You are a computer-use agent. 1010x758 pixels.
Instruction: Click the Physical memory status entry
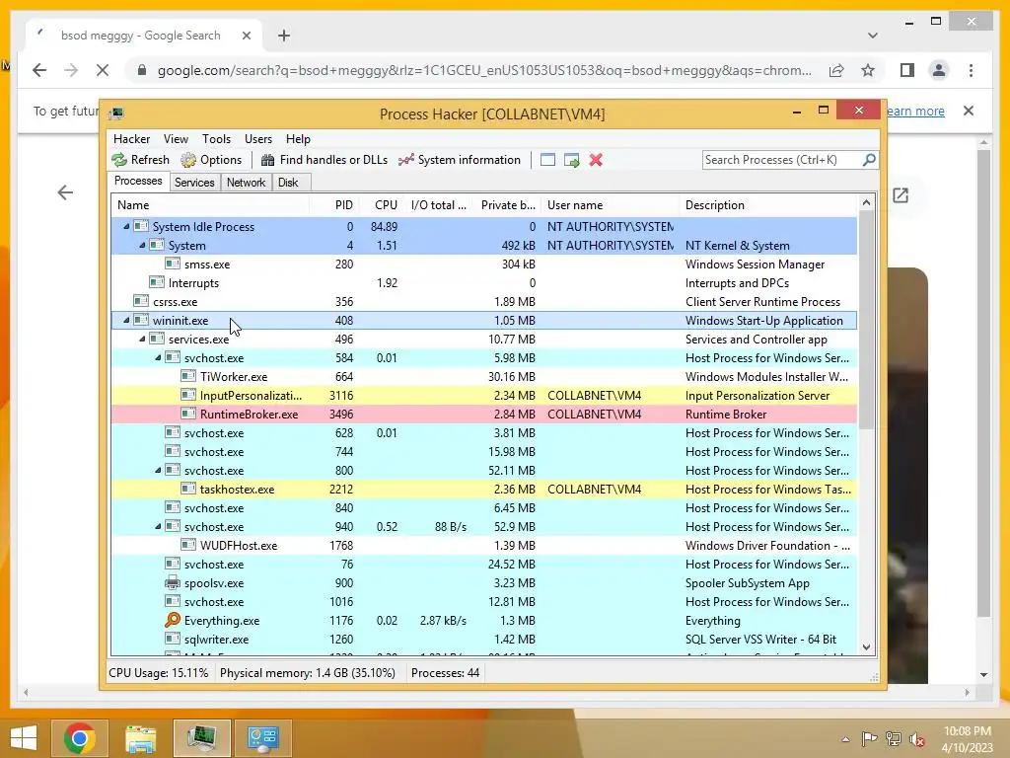(308, 673)
